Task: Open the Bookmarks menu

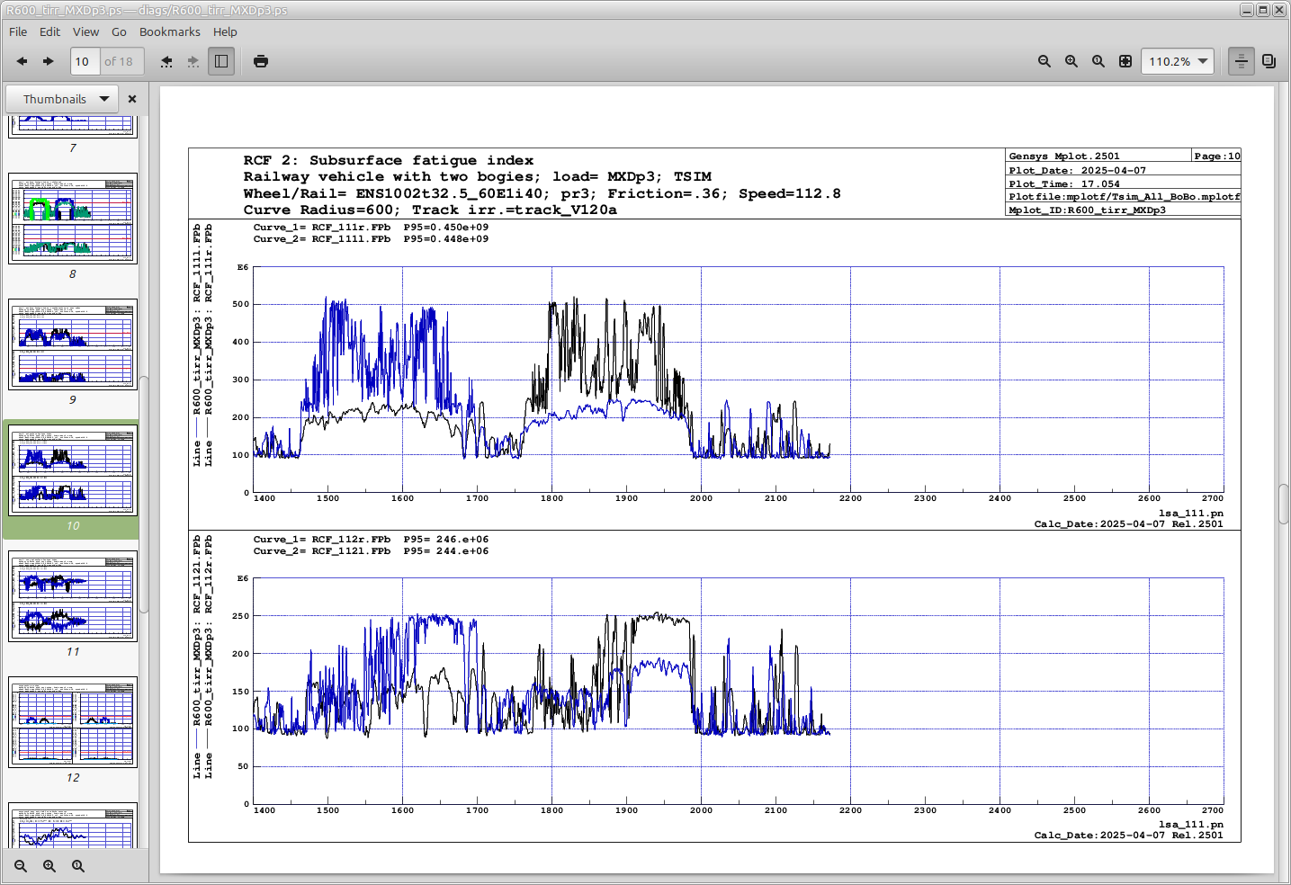Action: pos(170,31)
